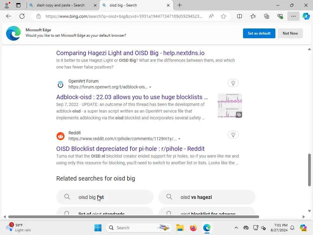Activate Read Aloud icon in address bar

coord(211,16)
